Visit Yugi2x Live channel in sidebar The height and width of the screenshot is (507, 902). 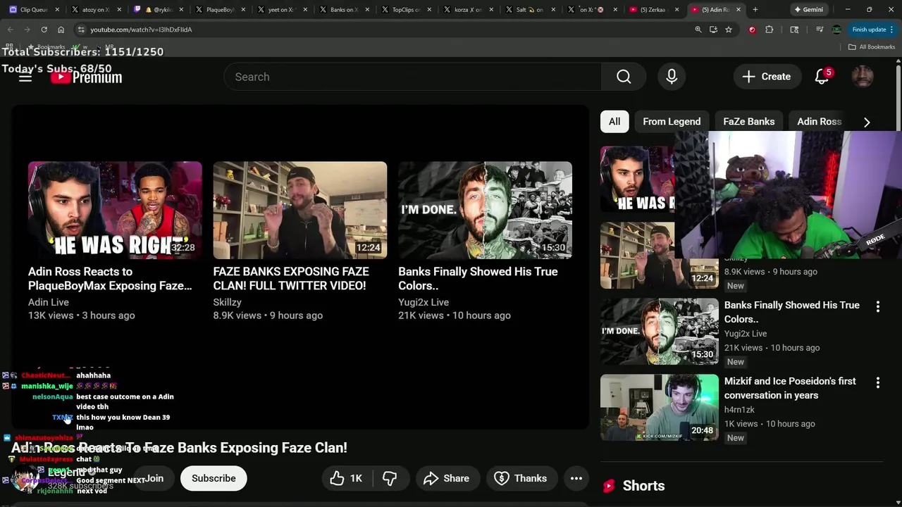(x=746, y=334)
